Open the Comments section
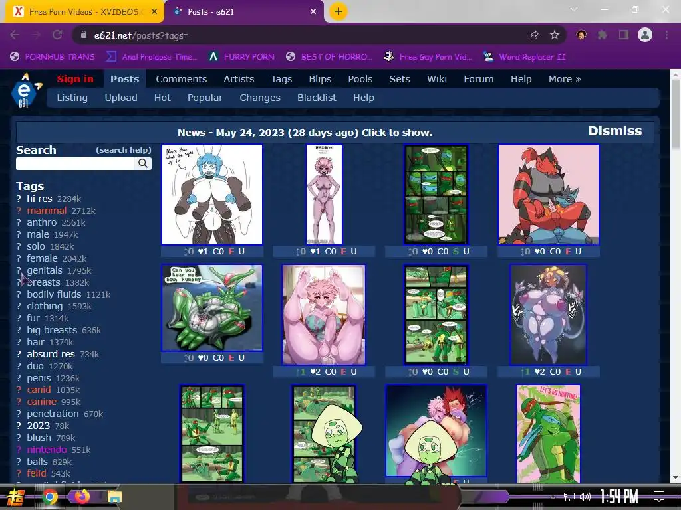The height and width of the screenshot is (510, 681). pos(182,79)
